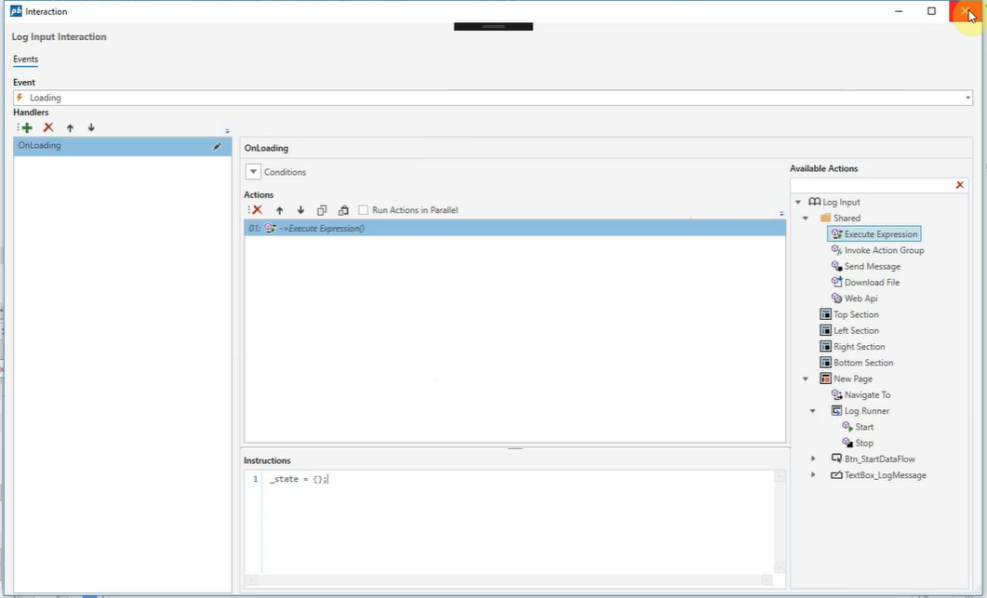Paste an action into the Actions list
This screenshot has height=598, width=987.
(343, 210)
